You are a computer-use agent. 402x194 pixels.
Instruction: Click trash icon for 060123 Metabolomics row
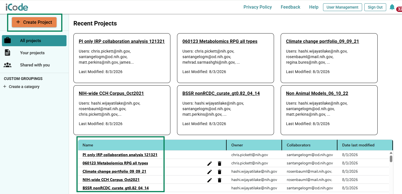[x=219, y=164]
